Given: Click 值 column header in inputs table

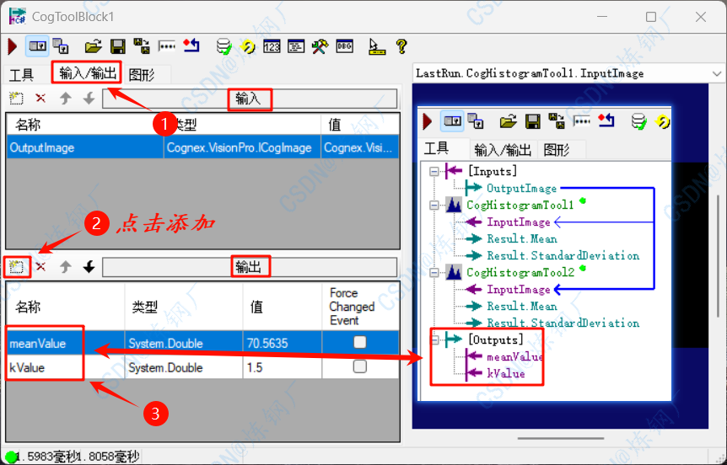Looking at the screenshot, I should click(x=360, y=124).
